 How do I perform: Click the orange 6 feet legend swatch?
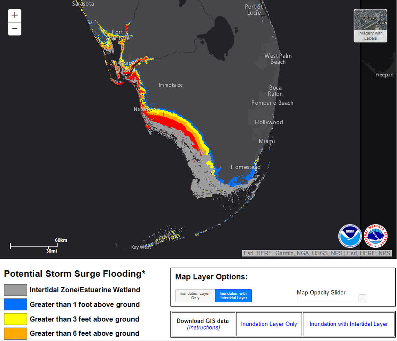coord(15,333)
